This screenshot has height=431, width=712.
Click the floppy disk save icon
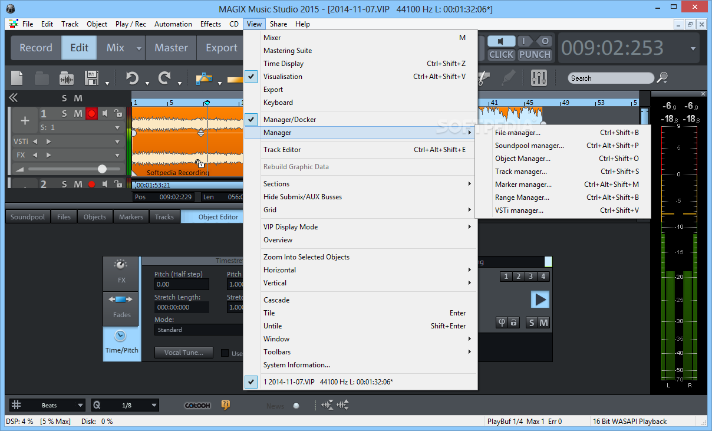[92, 78]
